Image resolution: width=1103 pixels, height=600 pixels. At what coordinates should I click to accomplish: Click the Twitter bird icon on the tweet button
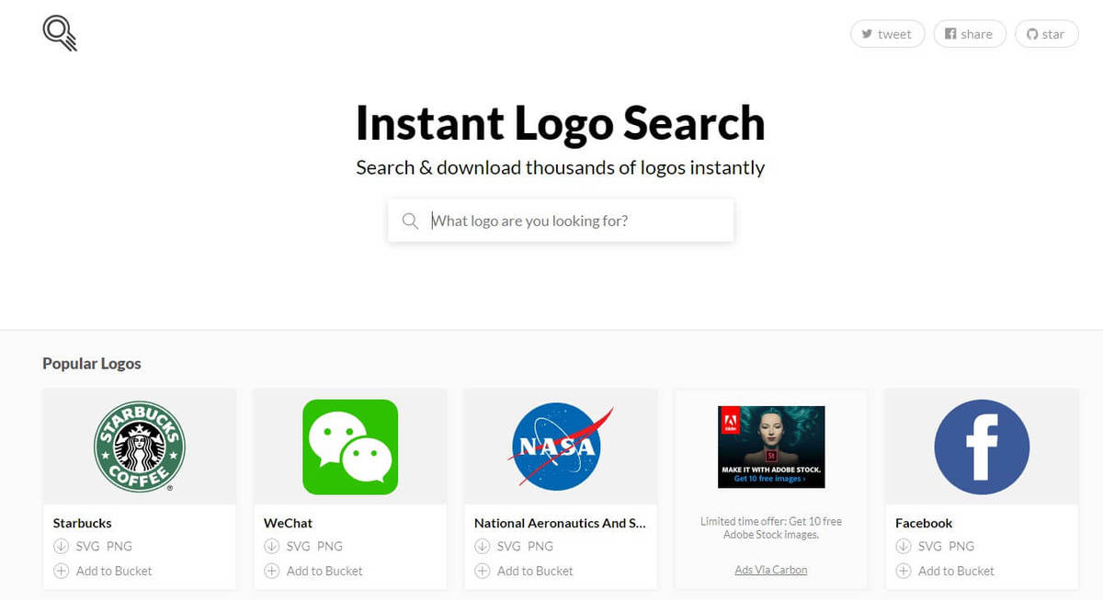[866, 34]
